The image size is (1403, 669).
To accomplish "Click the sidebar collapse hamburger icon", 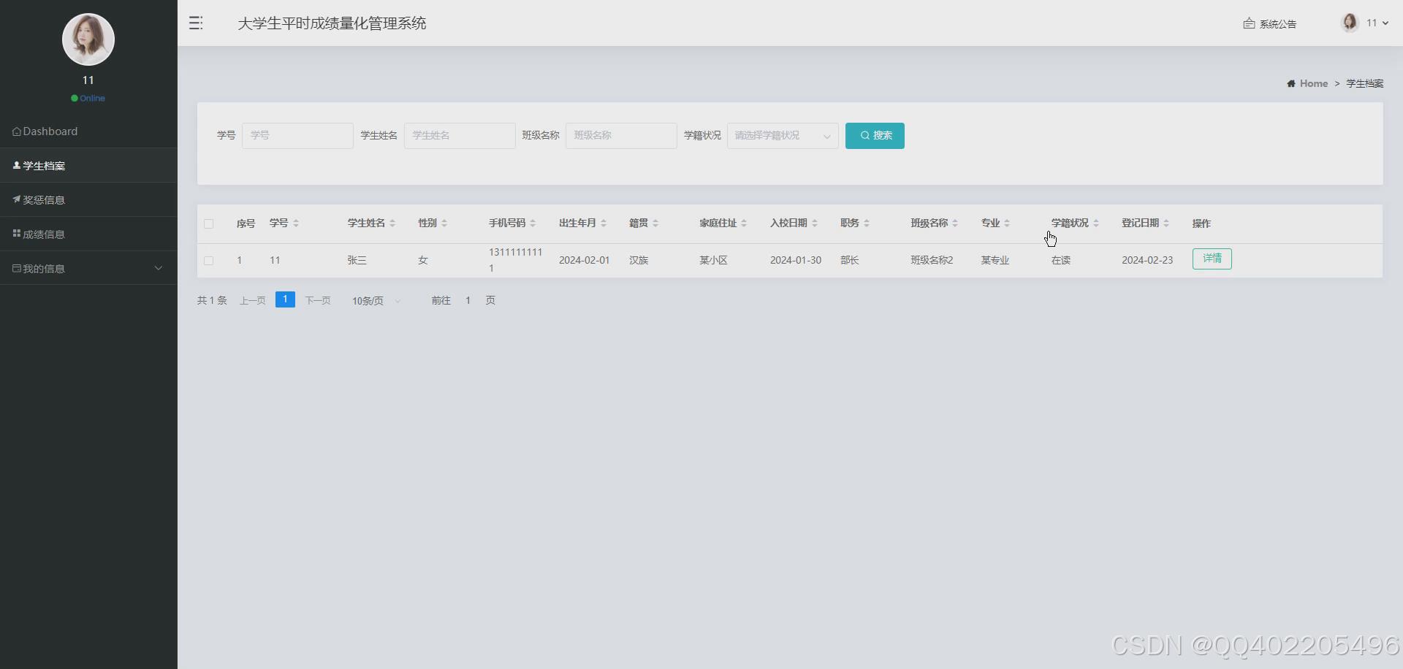I will coord(195,23).
